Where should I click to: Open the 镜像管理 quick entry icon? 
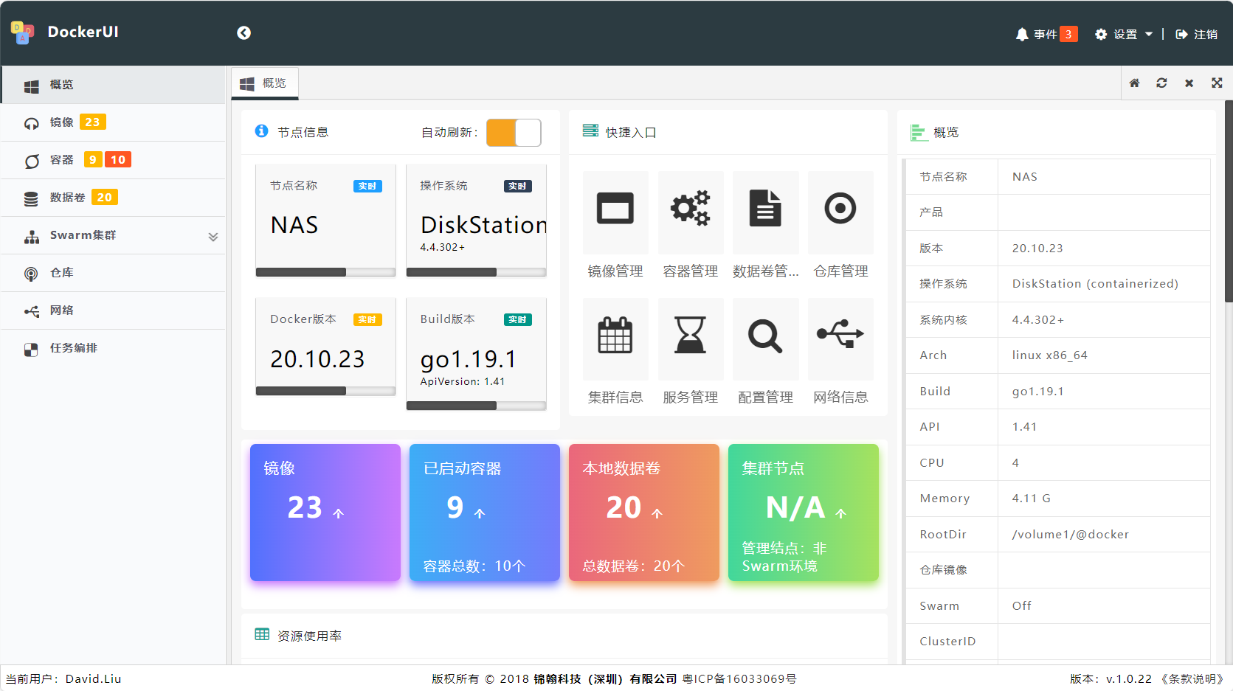[615, 209]
